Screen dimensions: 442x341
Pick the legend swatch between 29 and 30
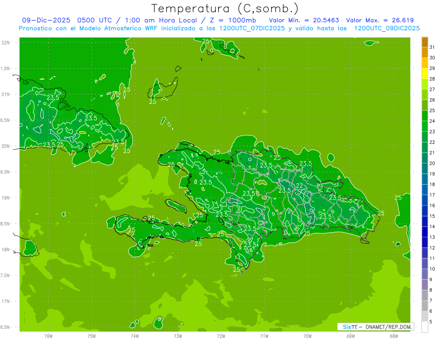pyautogui.click(x=425, y=63)
